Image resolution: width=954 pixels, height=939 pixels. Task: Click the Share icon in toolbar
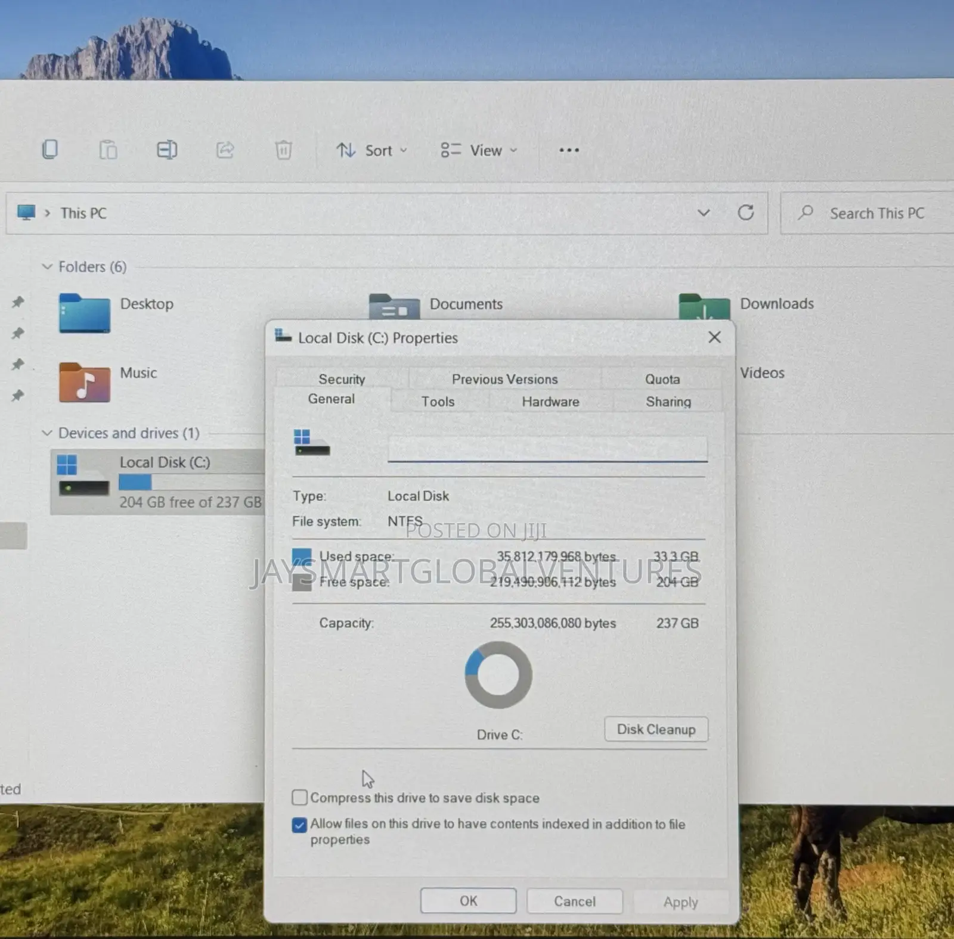225,150
